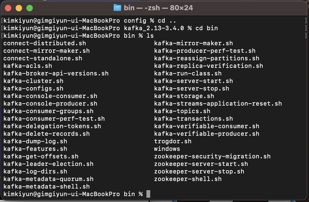Click the 'cd ..' command on the first line
The height and width of the screenshot is (202, 309).
pyautogui.click(x=167, y=21)
